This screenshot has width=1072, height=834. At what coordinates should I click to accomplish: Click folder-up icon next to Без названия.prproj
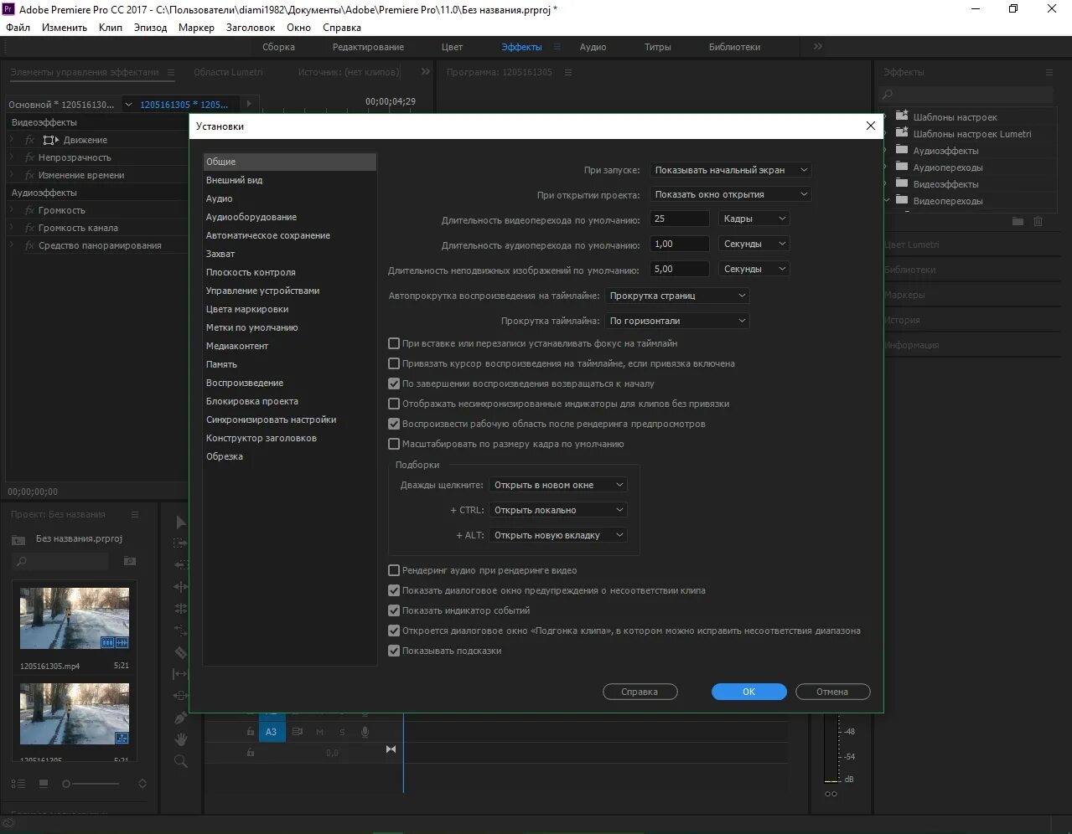pos(18,539)
